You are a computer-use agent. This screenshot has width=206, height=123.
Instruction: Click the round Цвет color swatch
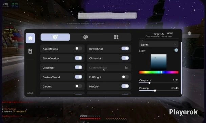tap(176, 50)
